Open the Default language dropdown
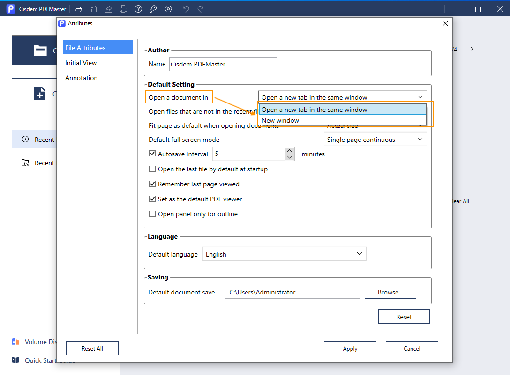Viewport: 510px width, 375px height. tap(284, 254)
